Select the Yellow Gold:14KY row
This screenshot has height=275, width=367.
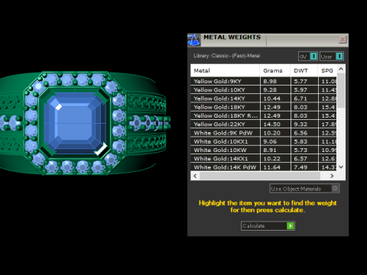coord(264,99)
